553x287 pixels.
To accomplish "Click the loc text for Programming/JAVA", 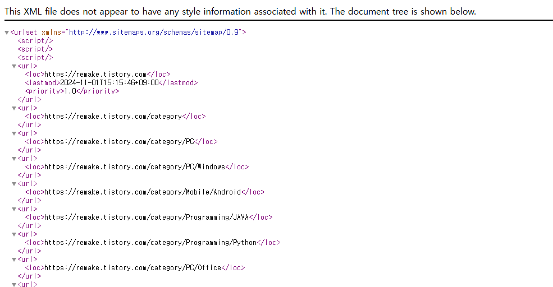I will click(147, 217).
